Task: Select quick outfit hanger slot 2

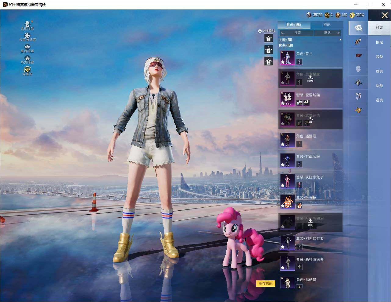Action: (269, 50)
